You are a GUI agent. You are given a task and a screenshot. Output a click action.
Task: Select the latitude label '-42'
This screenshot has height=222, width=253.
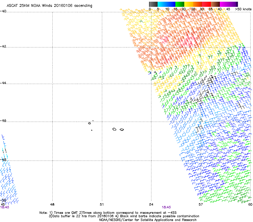pyautogui.click(x=3, y=46)
